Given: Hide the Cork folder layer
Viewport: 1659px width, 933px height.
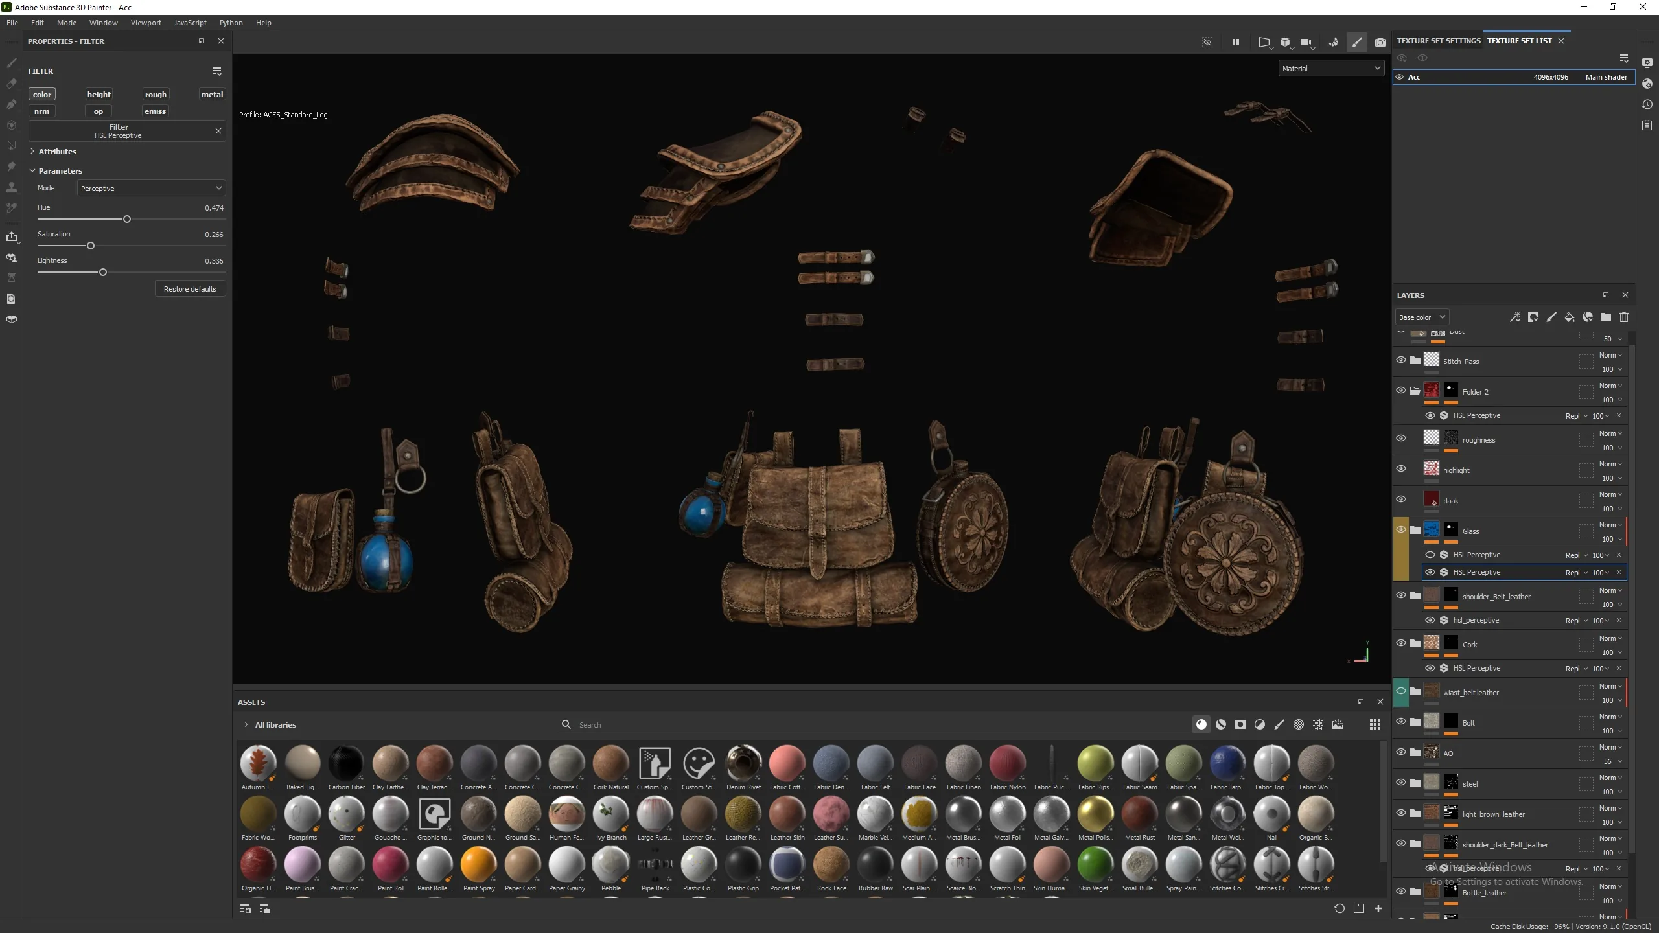Looking at the screenshot, I should (x=1401, y=643).
